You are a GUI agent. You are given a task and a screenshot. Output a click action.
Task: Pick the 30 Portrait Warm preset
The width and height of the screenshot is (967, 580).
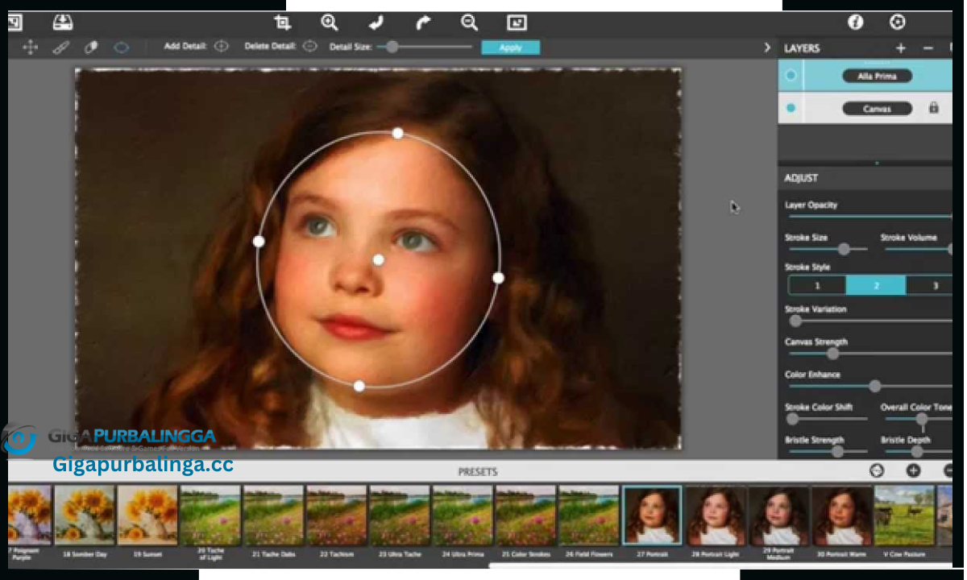(x=841, y=515)
